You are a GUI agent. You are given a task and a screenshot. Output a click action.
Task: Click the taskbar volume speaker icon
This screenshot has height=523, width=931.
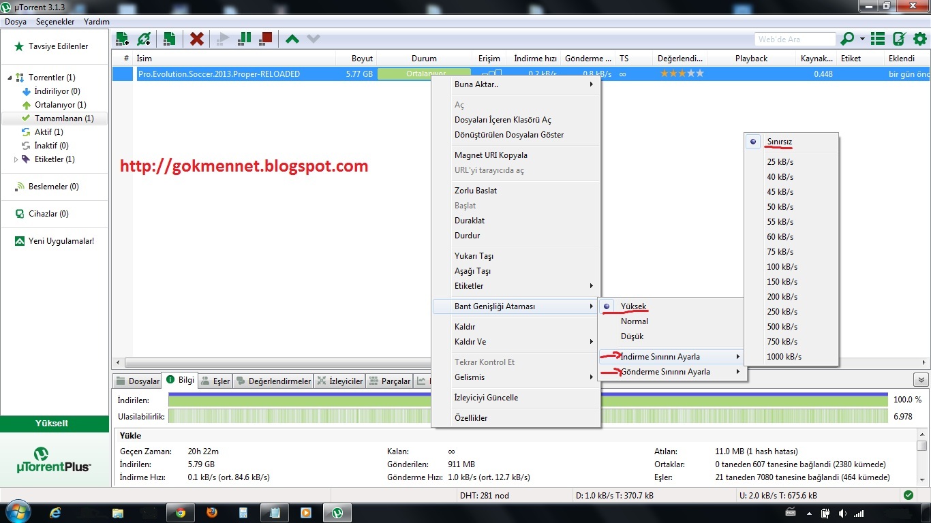tap(843, 513)
